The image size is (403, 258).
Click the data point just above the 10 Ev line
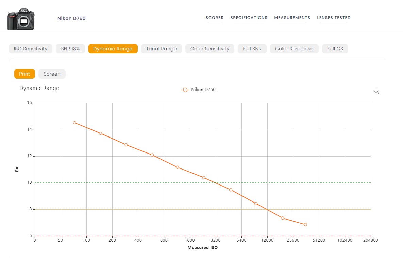click(x=204, y=177)
